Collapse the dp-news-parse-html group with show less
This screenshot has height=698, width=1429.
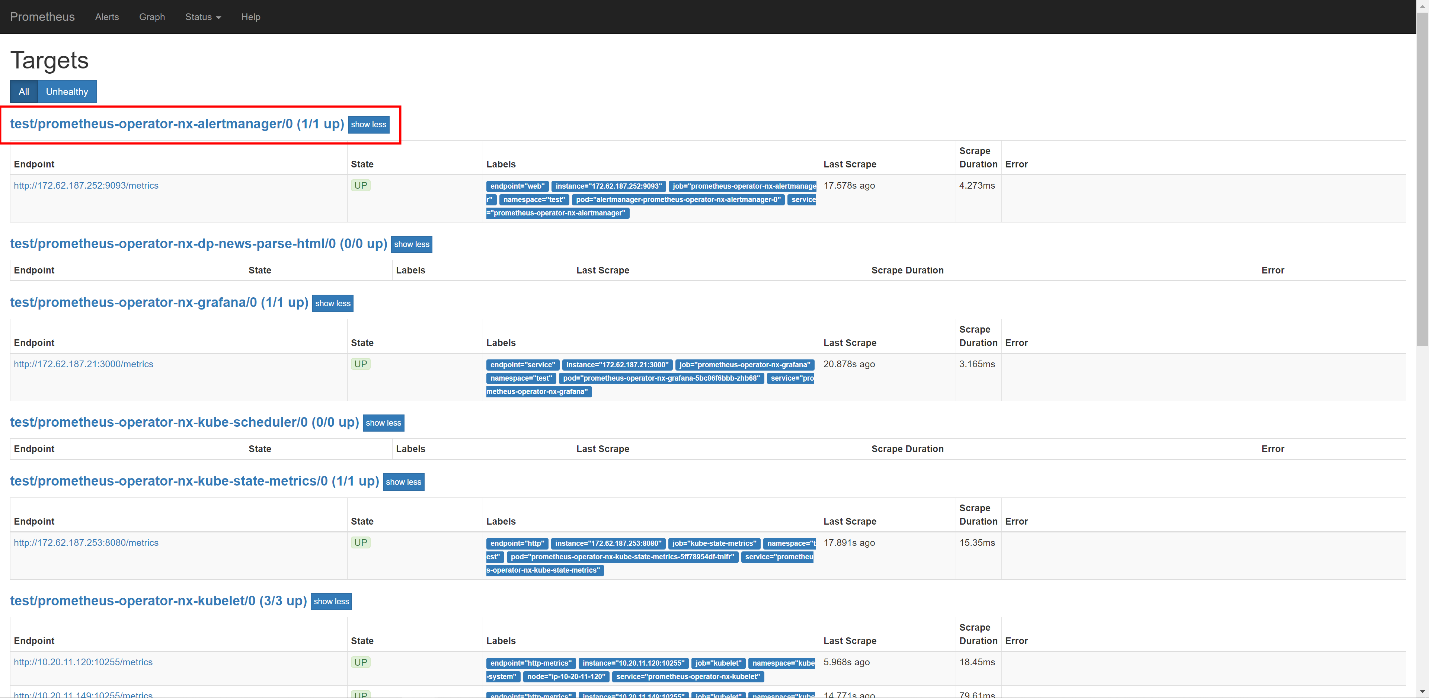pyautogui.click(x=412, y=244)
